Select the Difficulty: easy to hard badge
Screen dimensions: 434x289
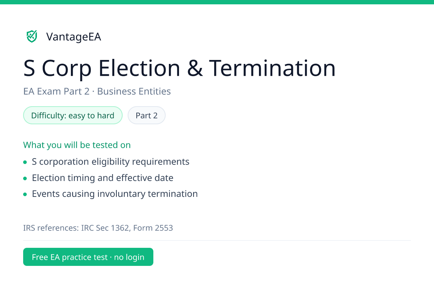pyautogui.click(x=73, y=115)
